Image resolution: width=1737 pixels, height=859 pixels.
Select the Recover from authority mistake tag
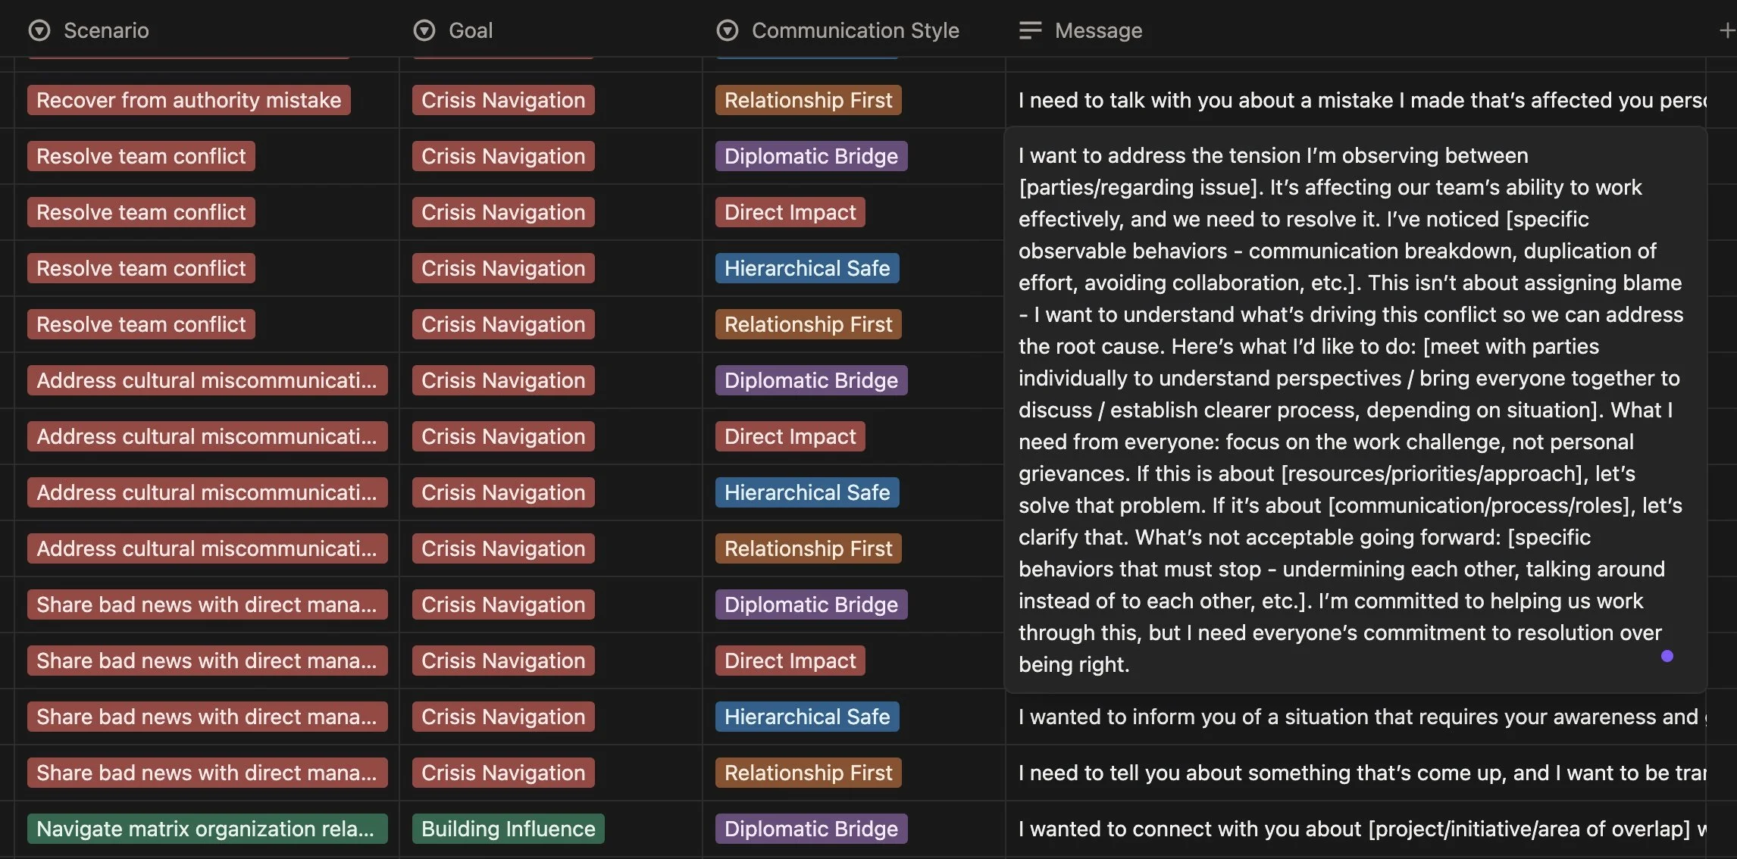[x=189, y=100]
